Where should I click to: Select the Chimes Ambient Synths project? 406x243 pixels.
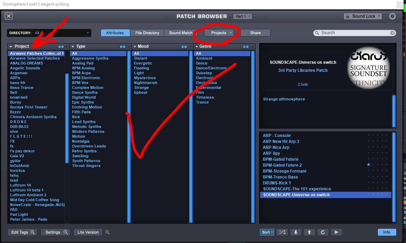coord(33,117)
